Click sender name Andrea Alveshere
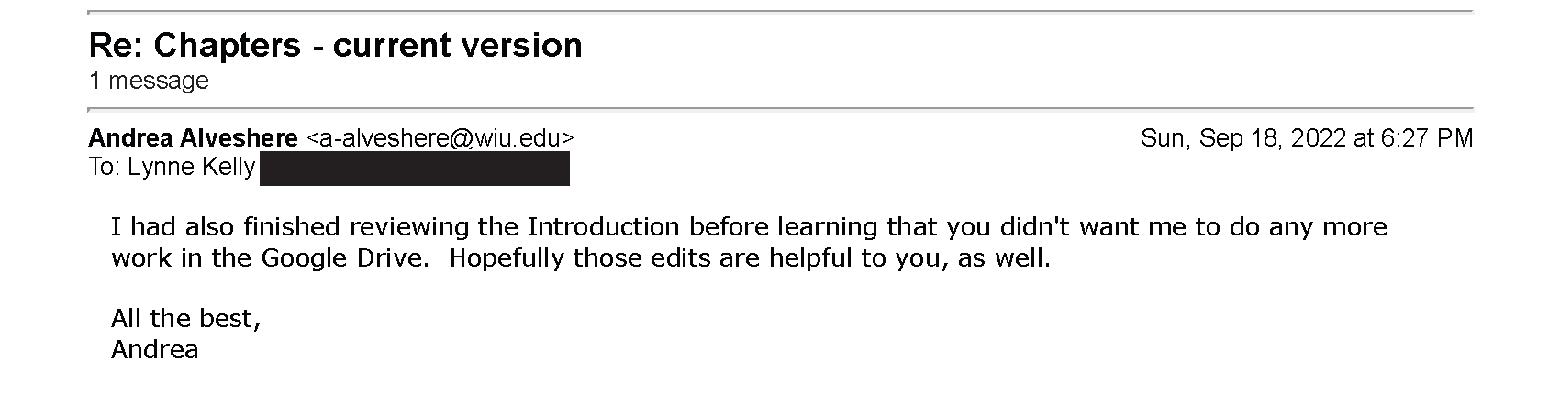This screenshot has width=1560, height=404. click(194, 138)
